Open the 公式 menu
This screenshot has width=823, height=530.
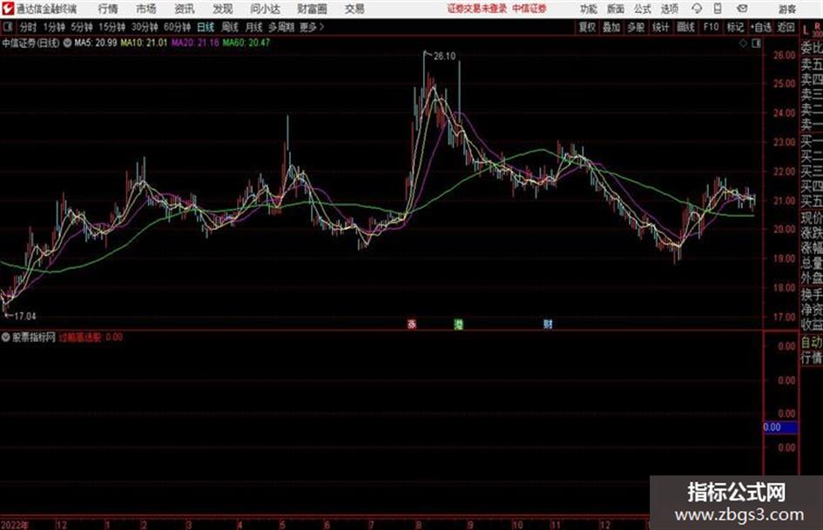[x=643, y=9]
